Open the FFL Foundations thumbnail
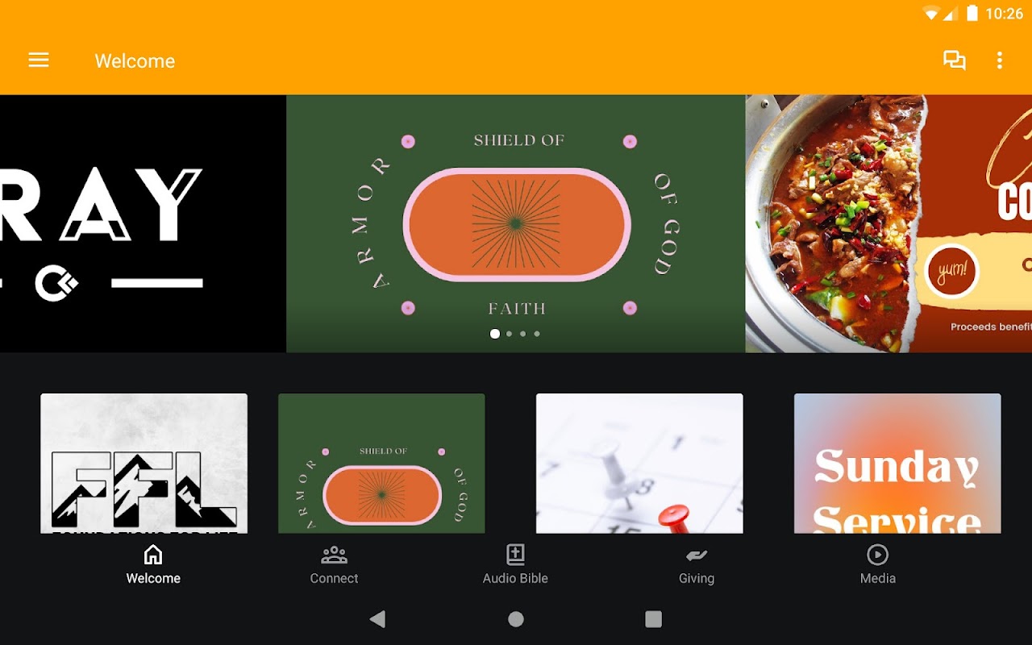This screenshot has width=1032, height=645. coord(144,463)
